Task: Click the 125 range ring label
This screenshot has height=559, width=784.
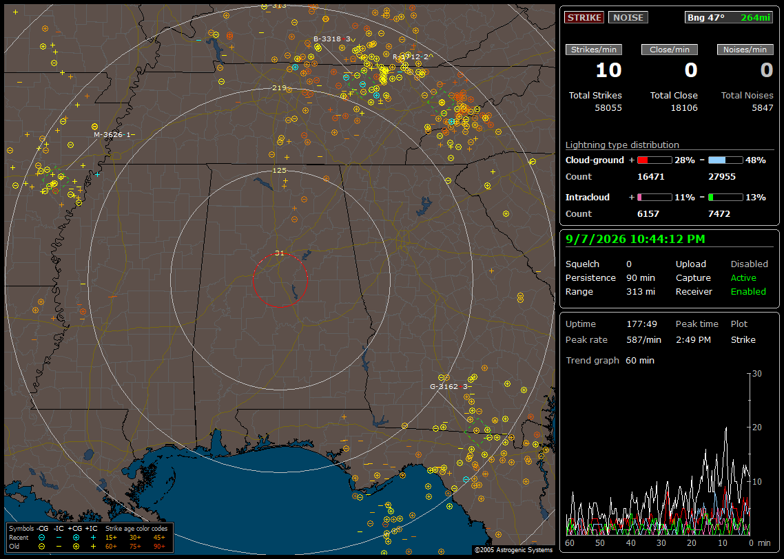Action: [x=280, y=170]
